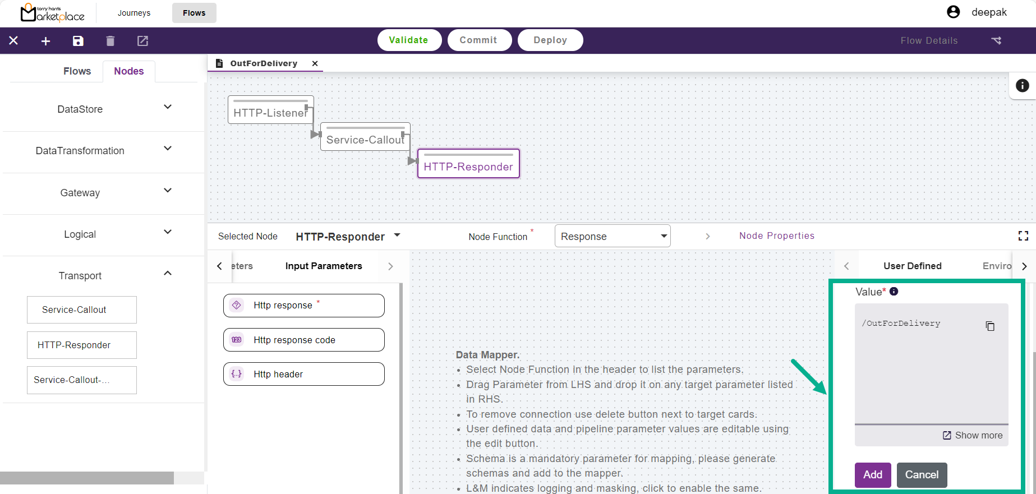Expand the DataStore node category

[167, 107]
